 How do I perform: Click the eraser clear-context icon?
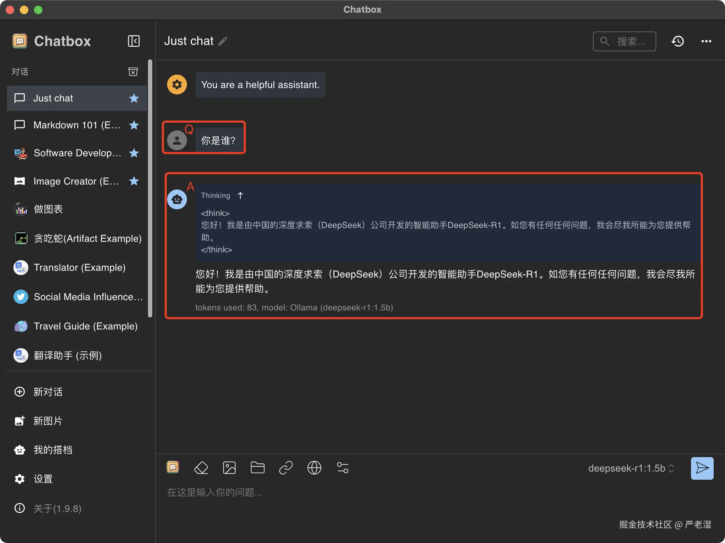click(201, 468)
